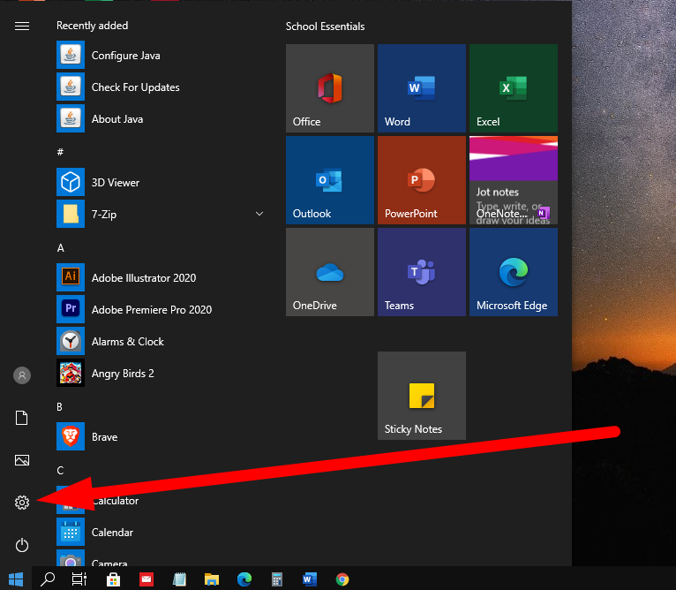This screenshot has width=676, height=590.
Task: Open Calendar app in list
Action: tap(161, 533)
